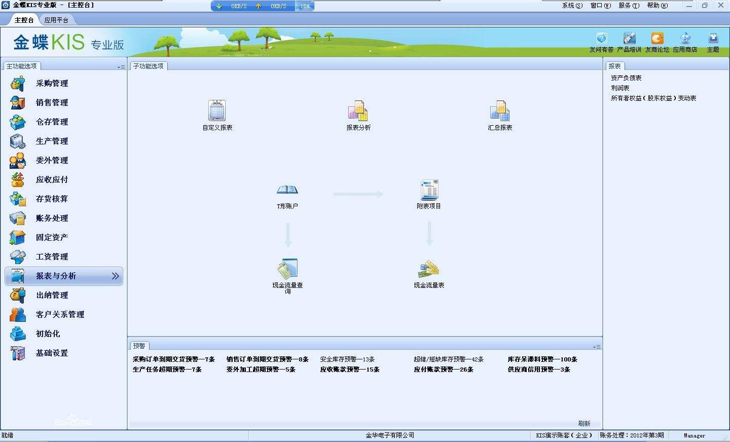The width and height of the screenshot is (730, 442).
Task: Click 账务处理:2012年第3期 status entry
Action: tap(632, 435)
